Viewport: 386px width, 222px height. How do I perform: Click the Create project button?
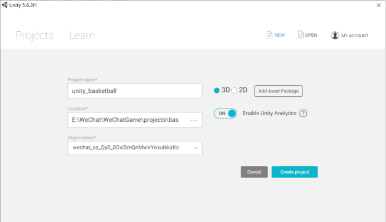[295, 172]
